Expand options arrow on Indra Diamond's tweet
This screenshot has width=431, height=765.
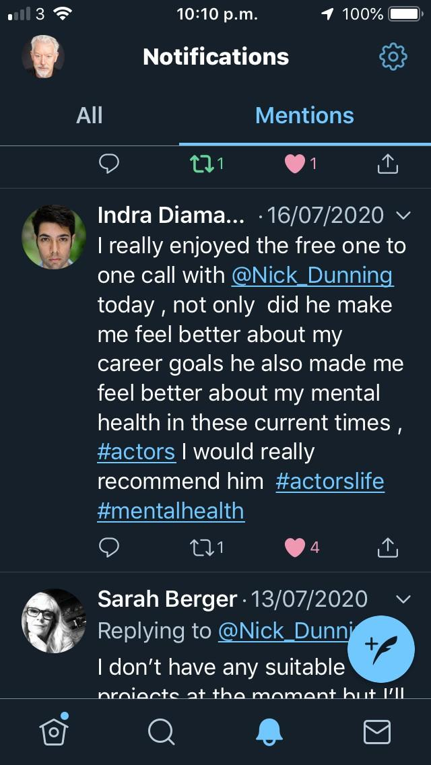(403, 215)
